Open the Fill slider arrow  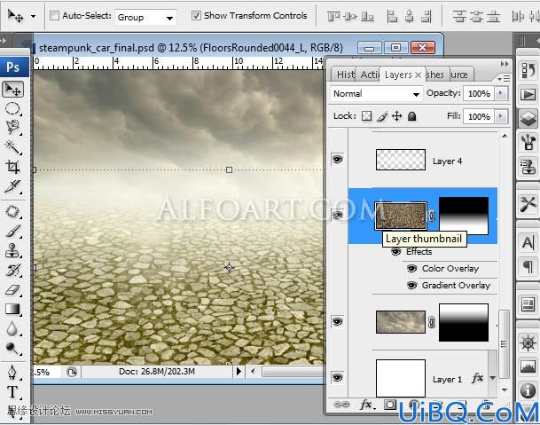(x=501, y=116)
